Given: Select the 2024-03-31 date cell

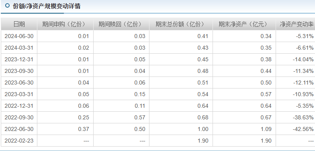Looking at the screenshot, I should (19, 48).
